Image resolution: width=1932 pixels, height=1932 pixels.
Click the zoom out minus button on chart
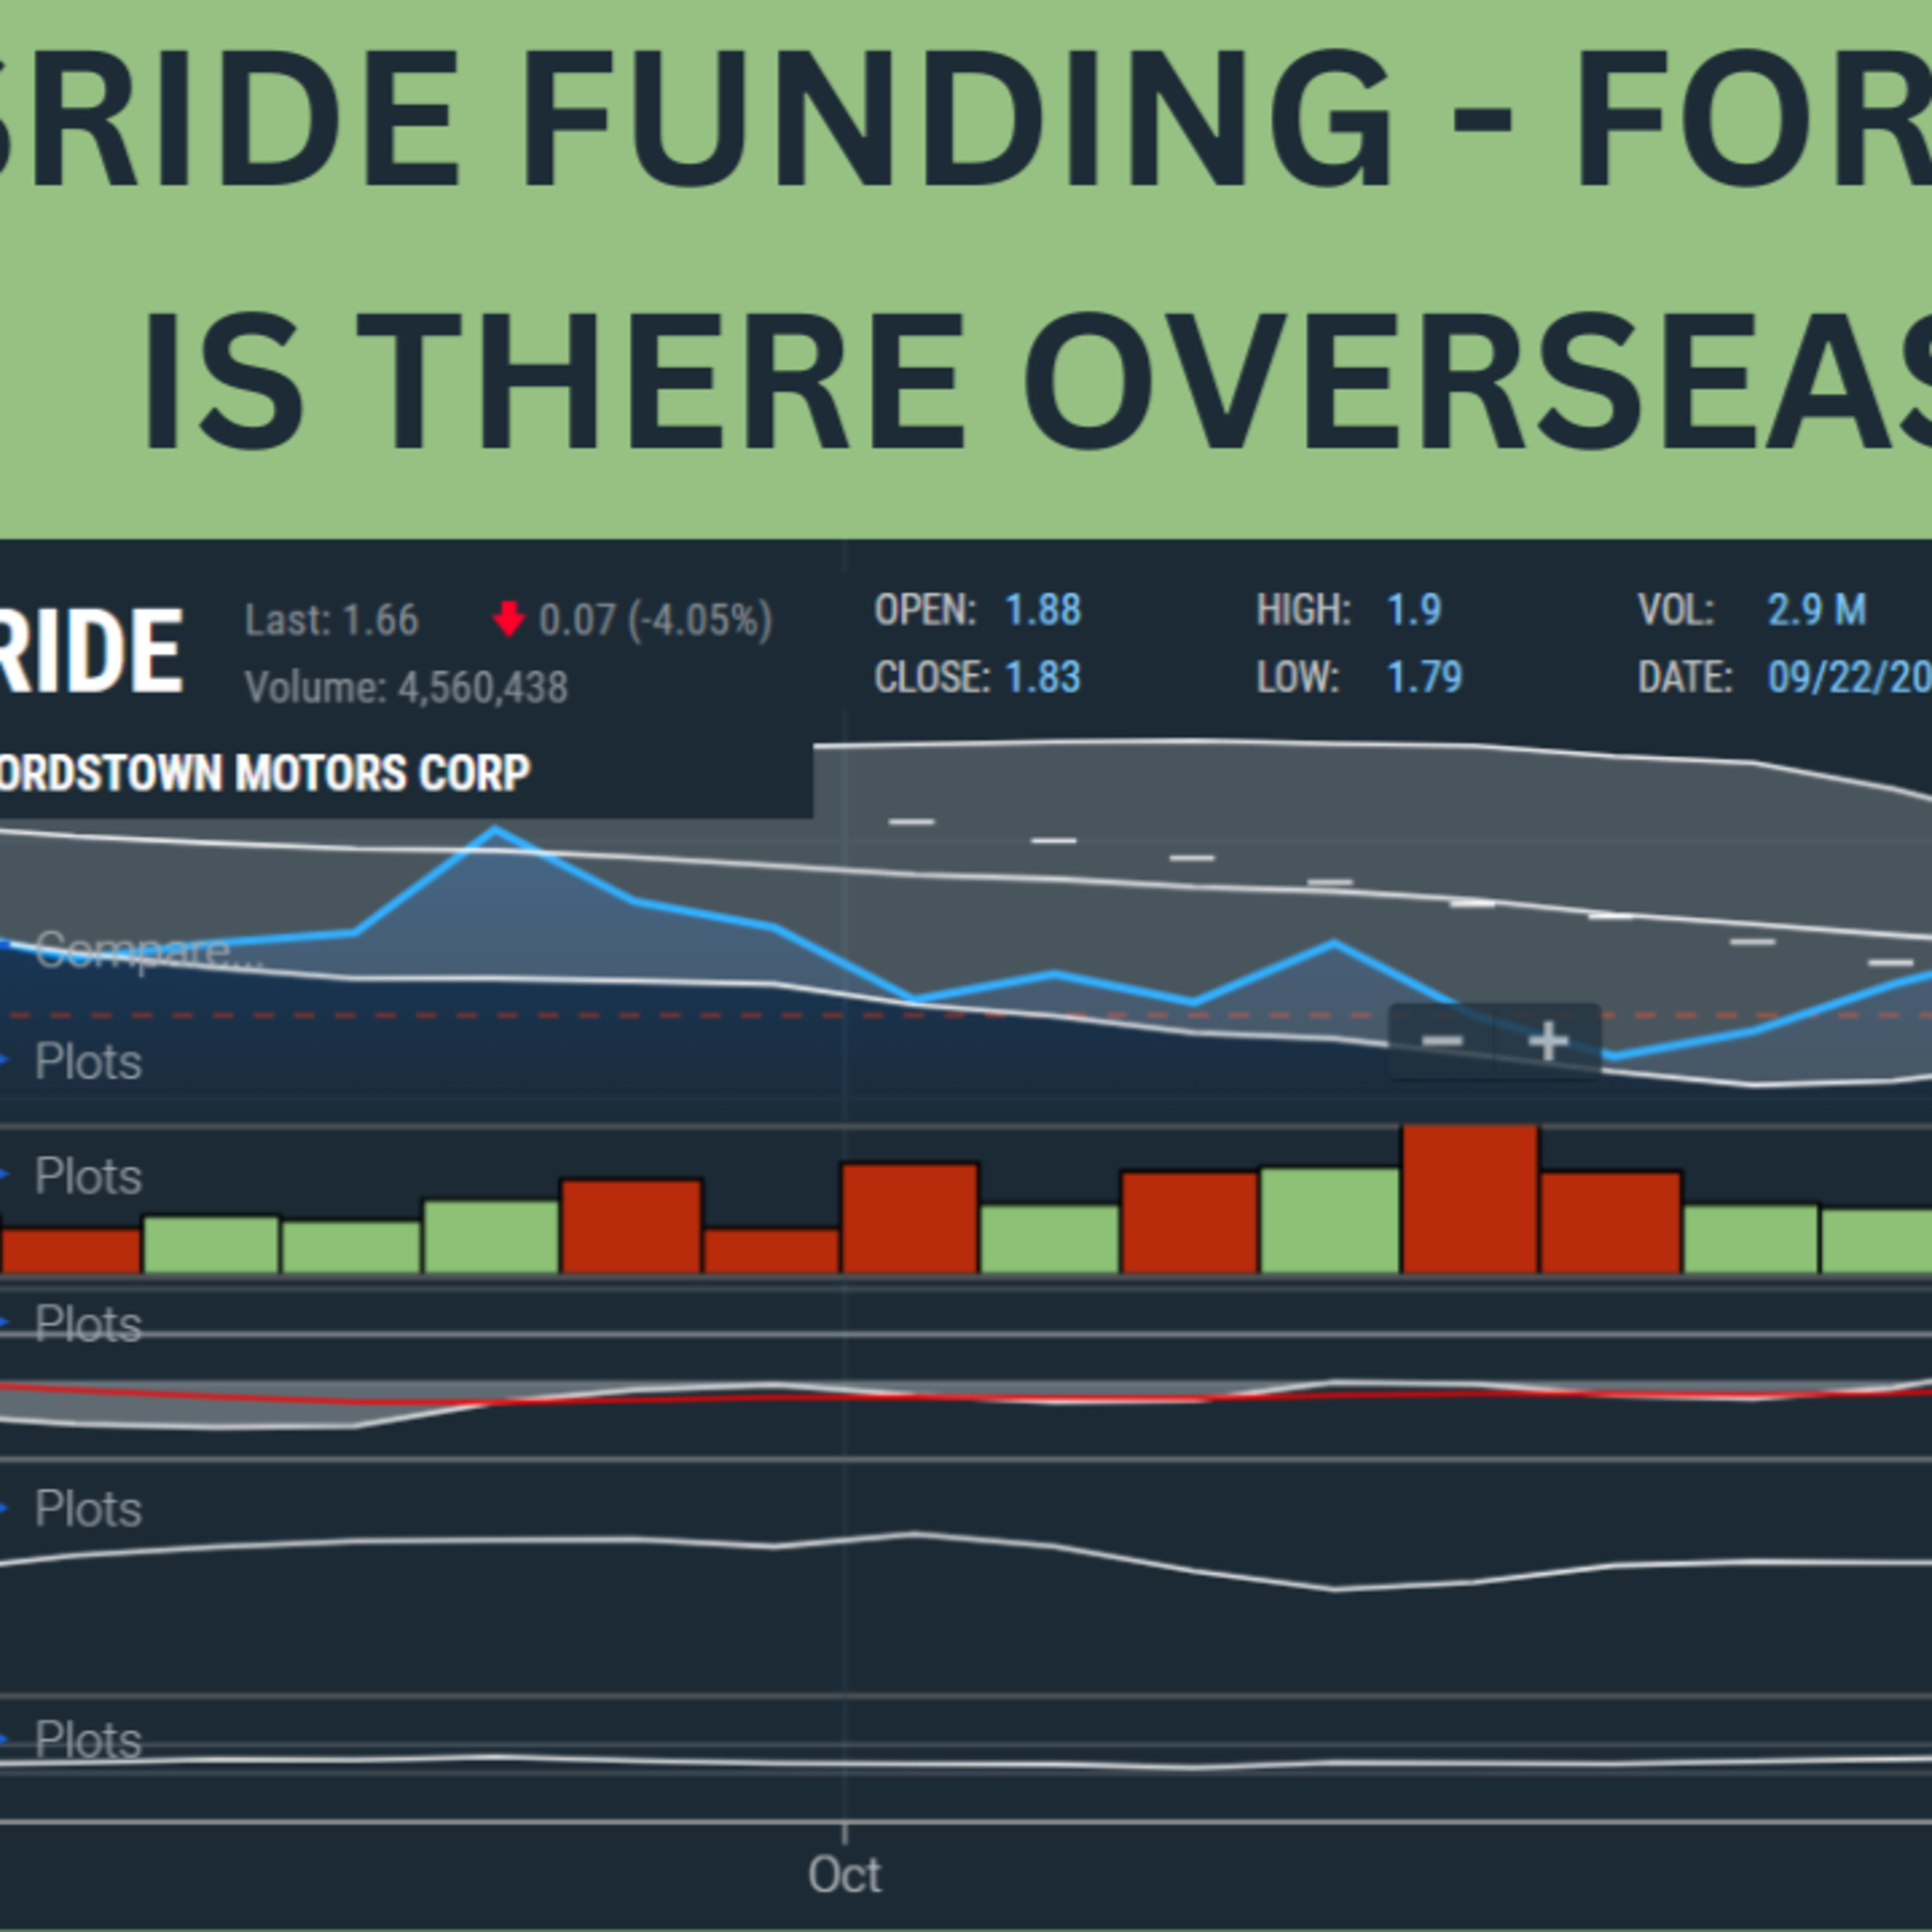tap(1441, 1041)
